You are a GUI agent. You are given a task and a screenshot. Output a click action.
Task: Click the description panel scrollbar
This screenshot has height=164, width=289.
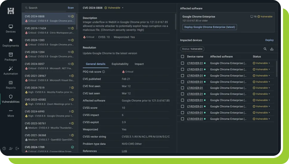click(176, 21)
